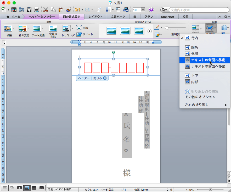Switch to print layout view button
The width and height of the screenshot is (231, 192).
coord(27,188)
